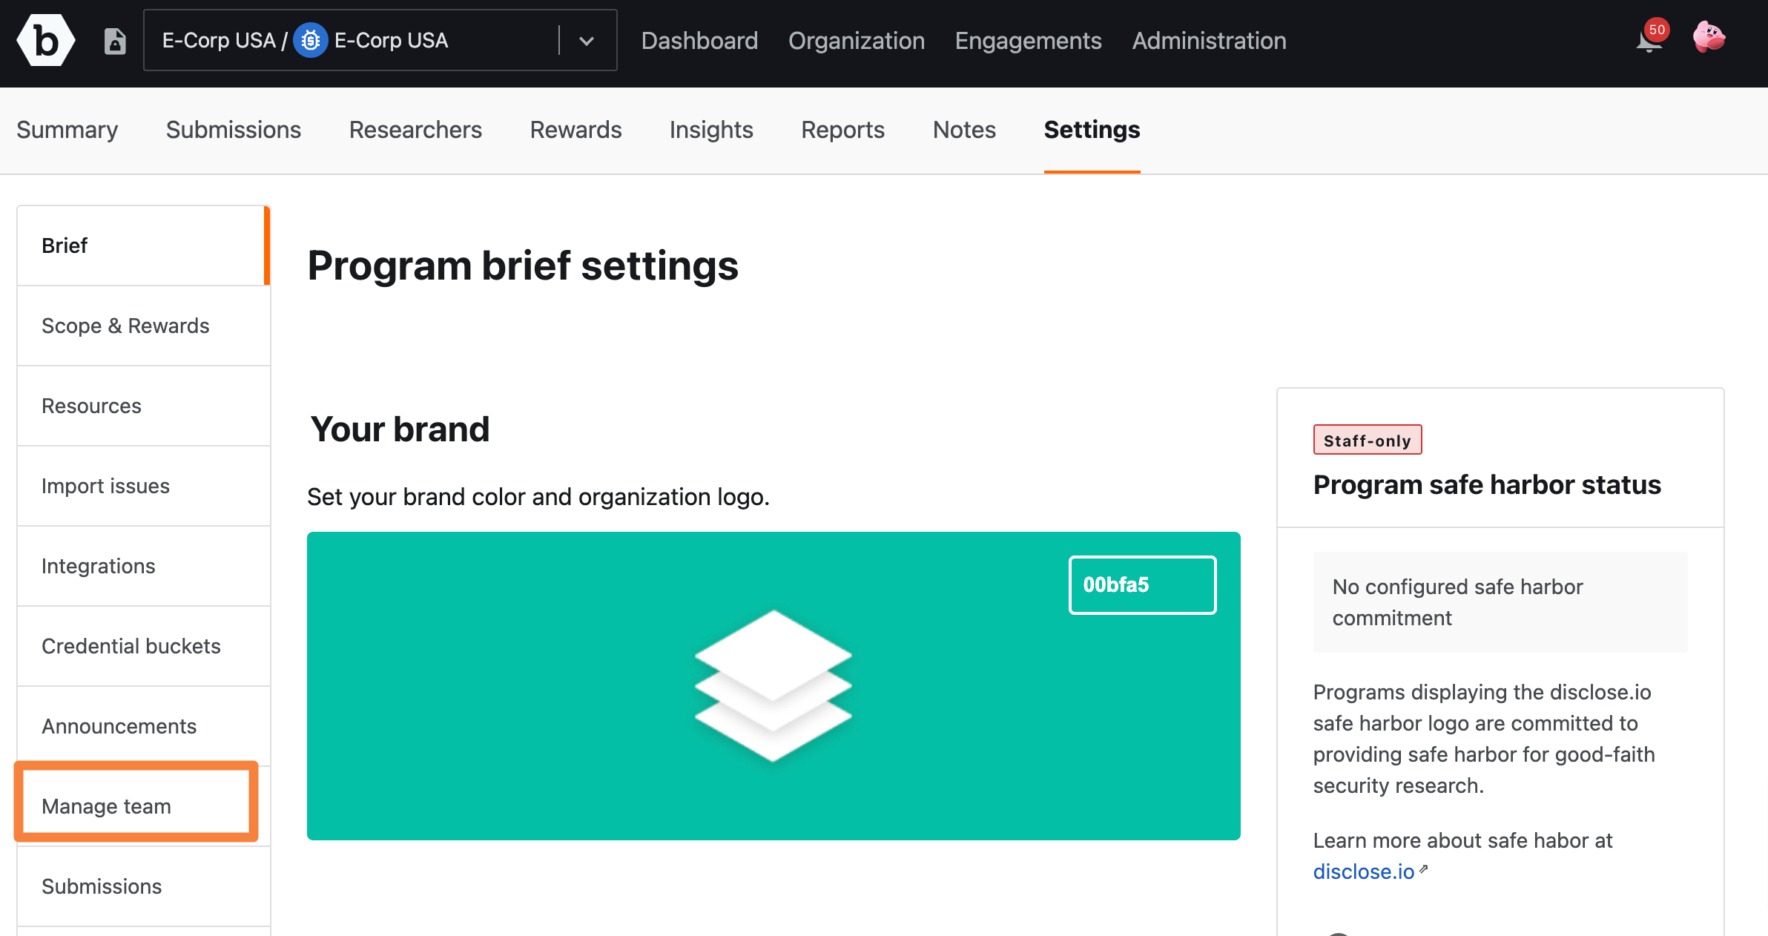Click the red 50 notification count badge
The width and height of the screenshot is (1768, 936).
(1657, 30)
